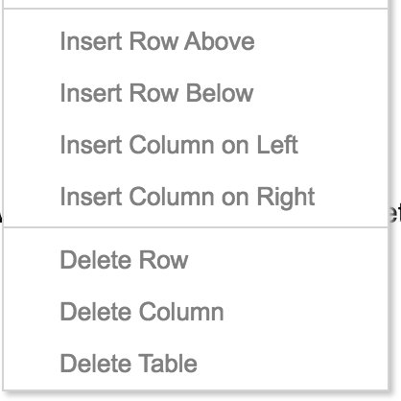The width and height of the screenshot is (401, 401).
Task: Select Delete Row menu item
Action: coord(196,260)
